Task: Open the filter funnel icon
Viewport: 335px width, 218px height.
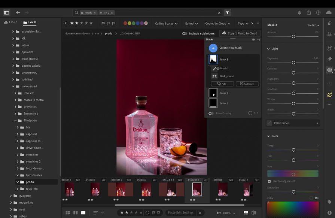Action: [x=227, y=13]
